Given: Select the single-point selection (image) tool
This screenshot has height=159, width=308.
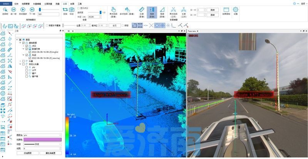Looking at the screenshot, I should (x=113, y=11).
